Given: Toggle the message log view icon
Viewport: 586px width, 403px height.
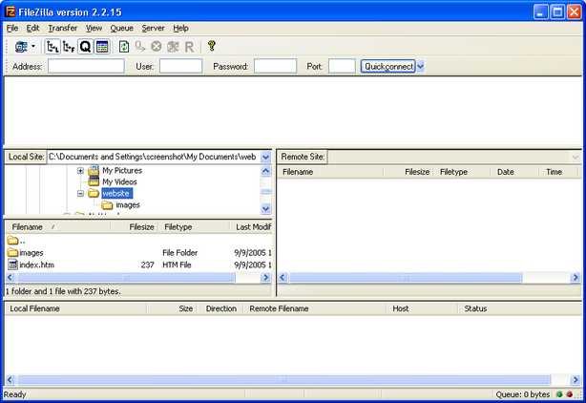Looking at the screenshot, I should click(102, 47).
